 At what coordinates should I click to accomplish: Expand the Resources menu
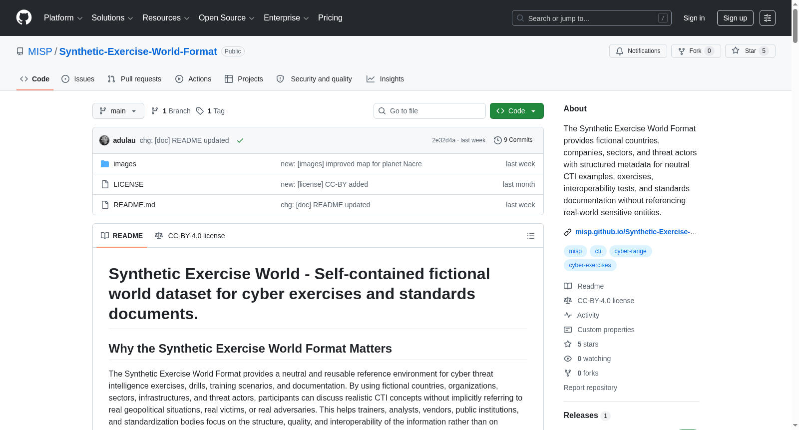point(166,18)
